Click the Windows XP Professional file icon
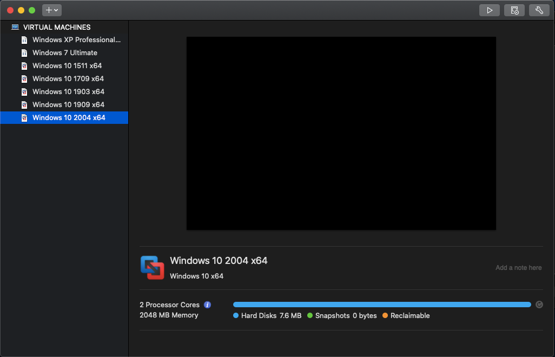This screenshot has width=555, height=357. pyautogui.click(x=24, y=40)
